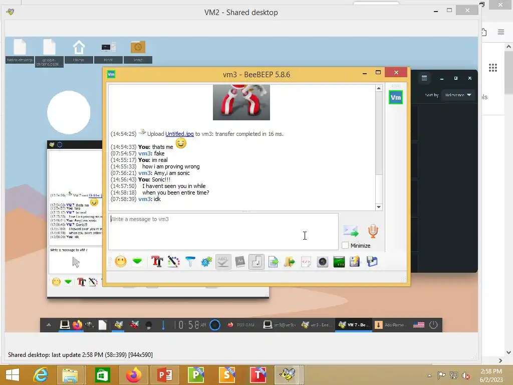Image resolution: width=513 pixels, height=385 pixels.
Task: Click the Sonic image thumbnail in chat
Action: tap(241, 102)
